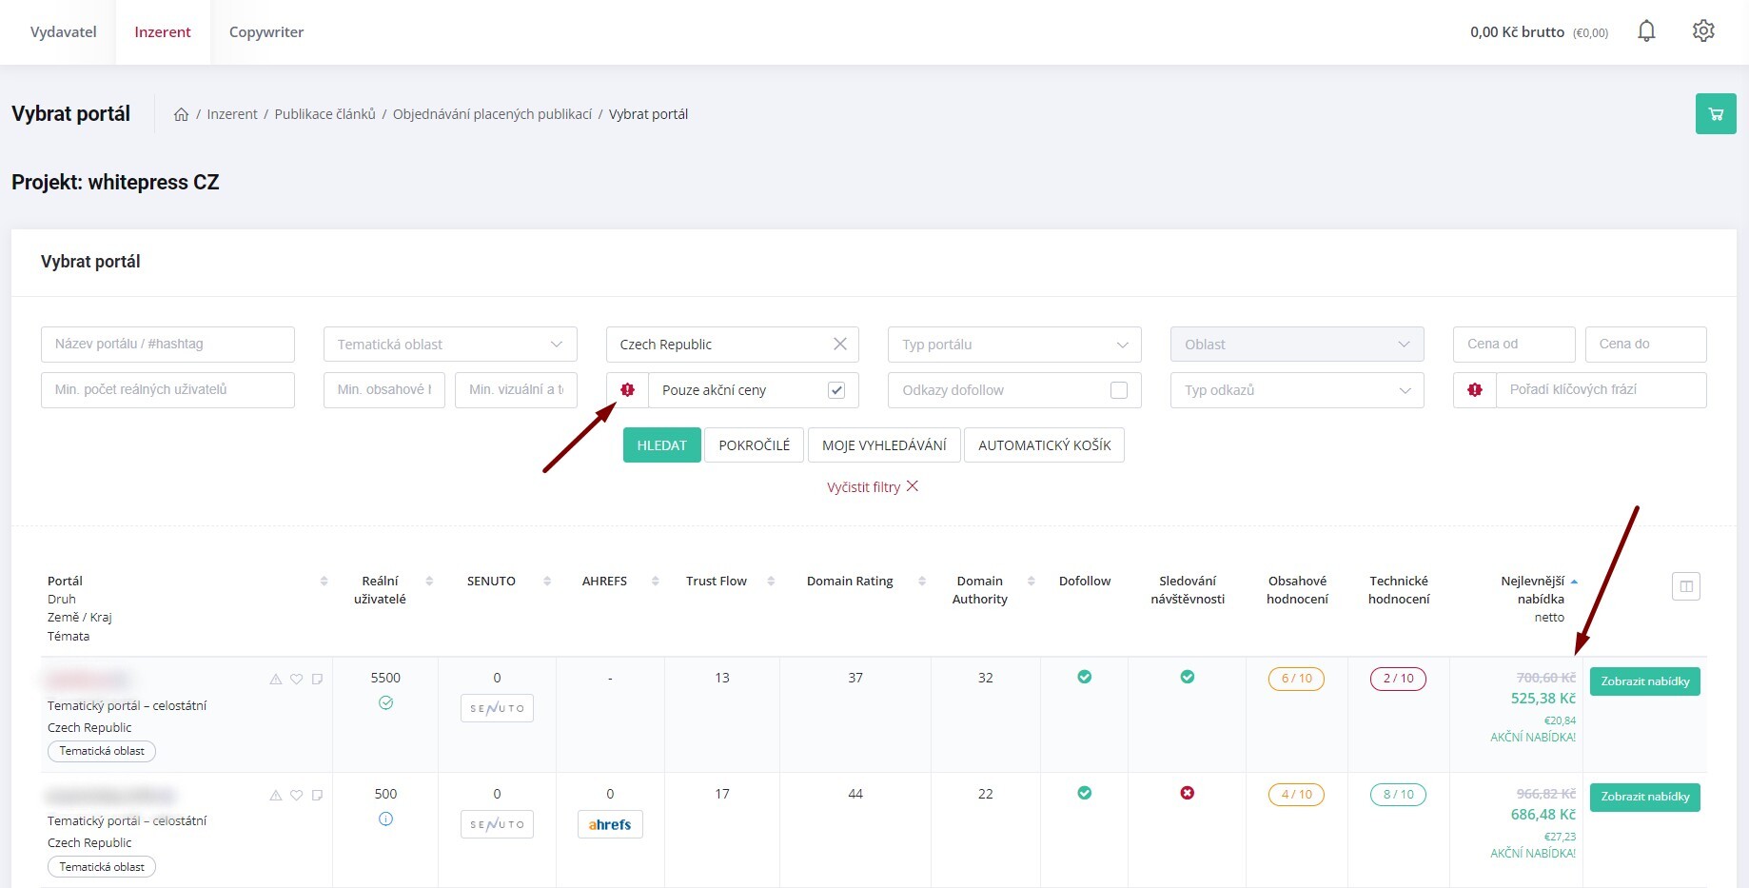Click the 2 / 10 technical rating badge

click(x=1399, y=679)
